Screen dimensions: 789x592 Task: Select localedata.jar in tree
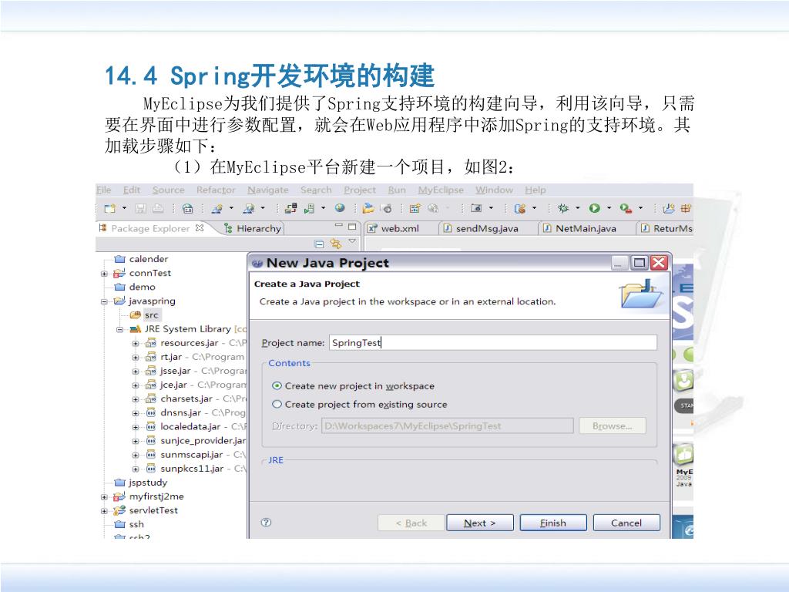(191, 427)
